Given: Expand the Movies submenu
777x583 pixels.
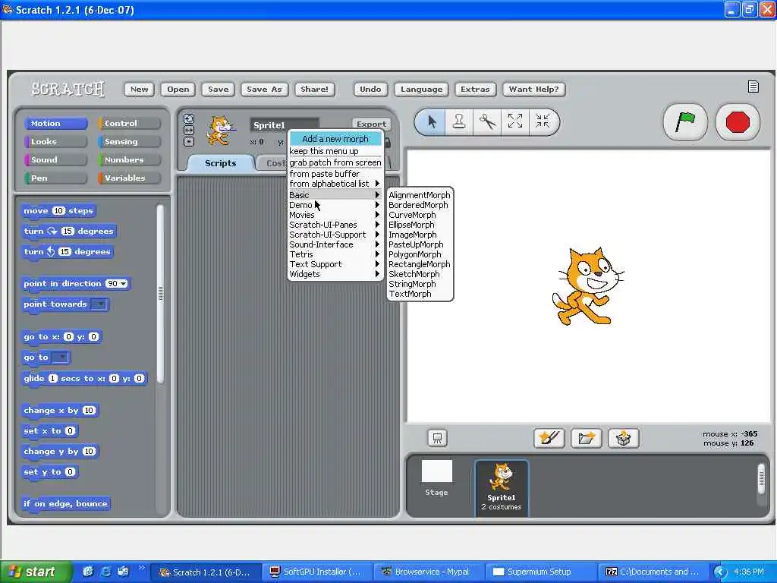Looking at the screenshot, I should coord(335,215).
